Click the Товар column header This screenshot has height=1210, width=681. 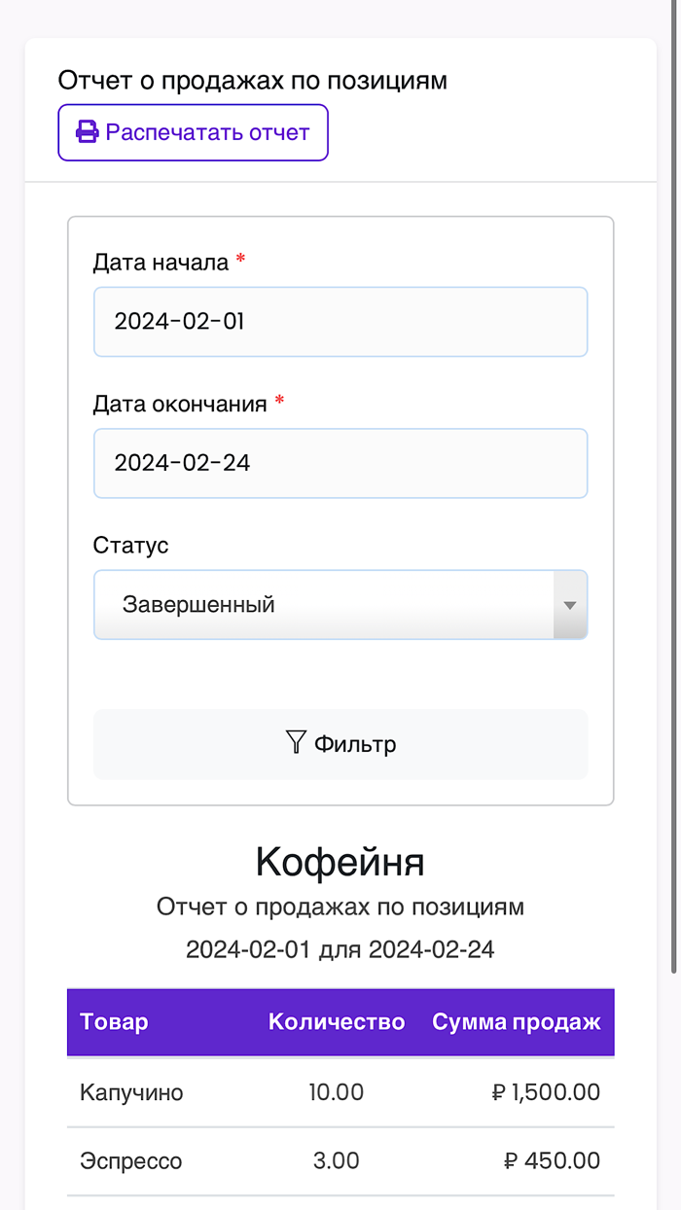tap(113, 1022)
